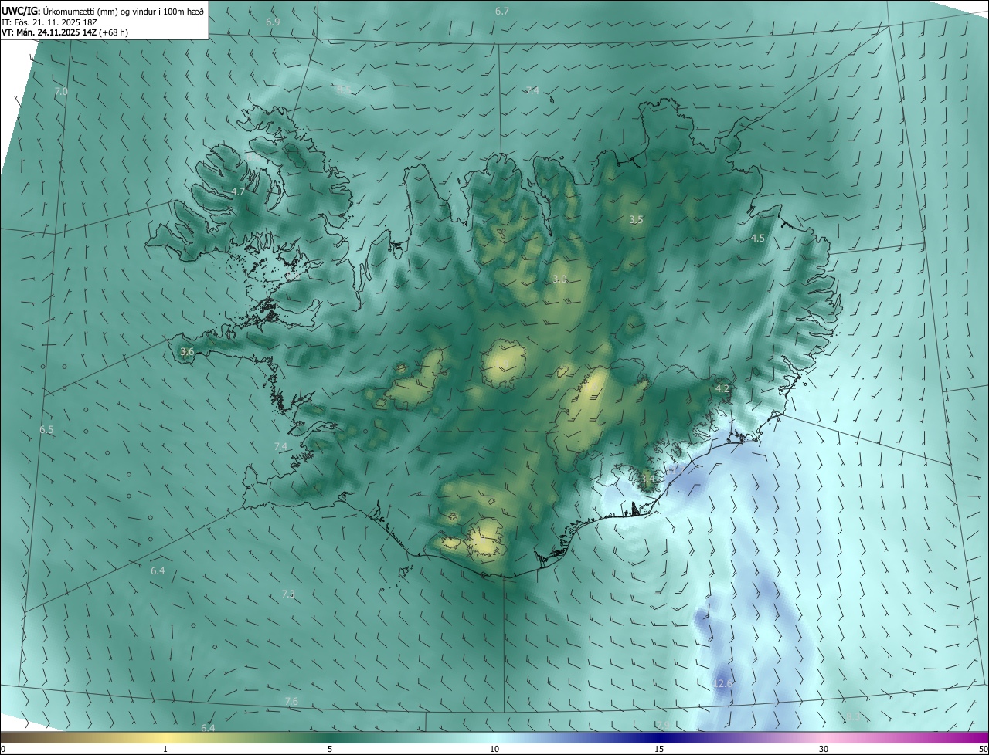Click the 4.7 value label on the Westfjords
This screenshot has width=989, height=755.
(238, 191)
